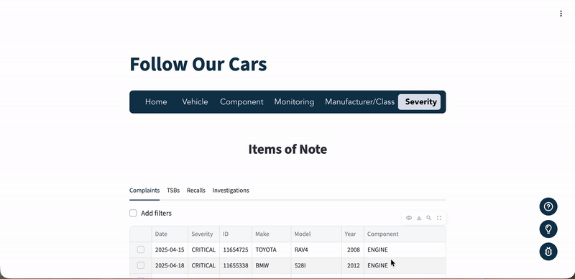
Task: Click the date cell 2025-04-15
Action: [x=170, y=250]
